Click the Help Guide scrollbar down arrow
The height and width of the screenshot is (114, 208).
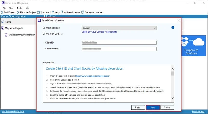[x=172, y=98]
